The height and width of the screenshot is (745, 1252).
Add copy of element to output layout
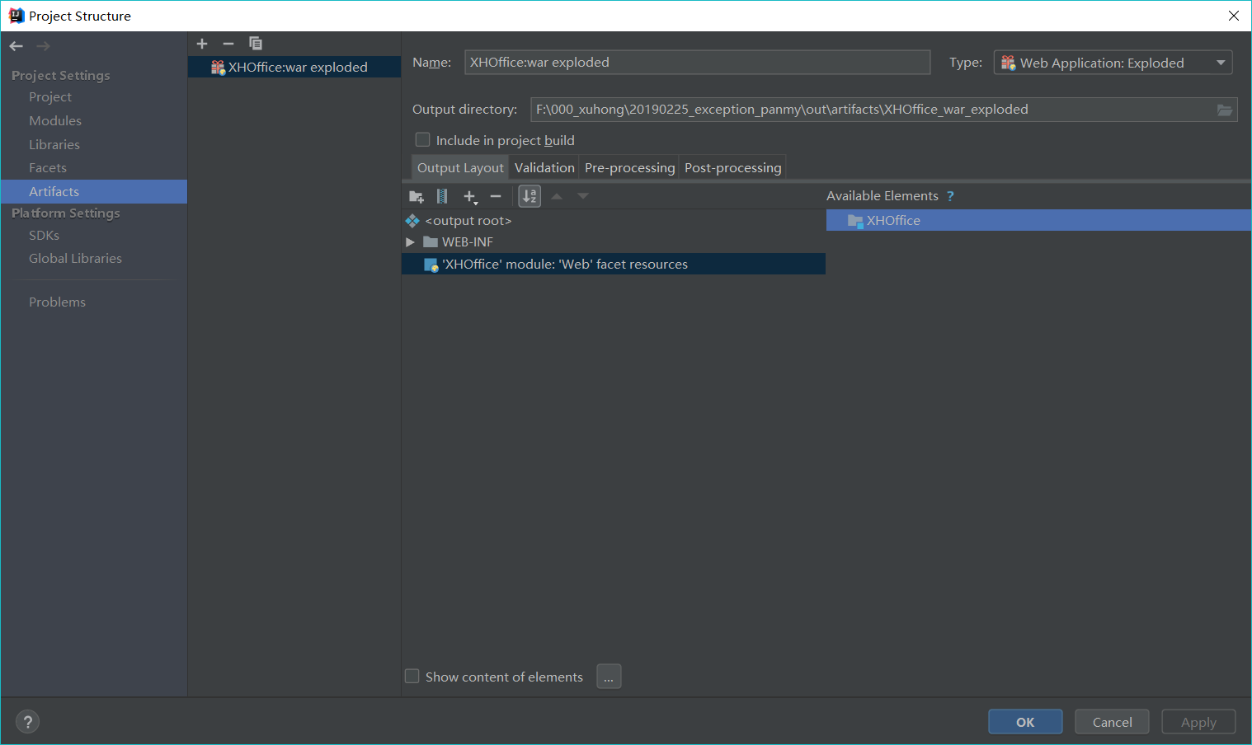click(x=470, y=196)
